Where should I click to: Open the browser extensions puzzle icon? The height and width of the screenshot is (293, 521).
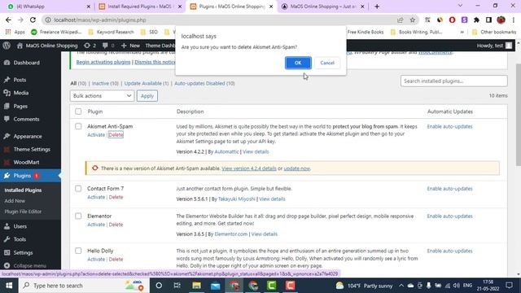tap(476, 20)
